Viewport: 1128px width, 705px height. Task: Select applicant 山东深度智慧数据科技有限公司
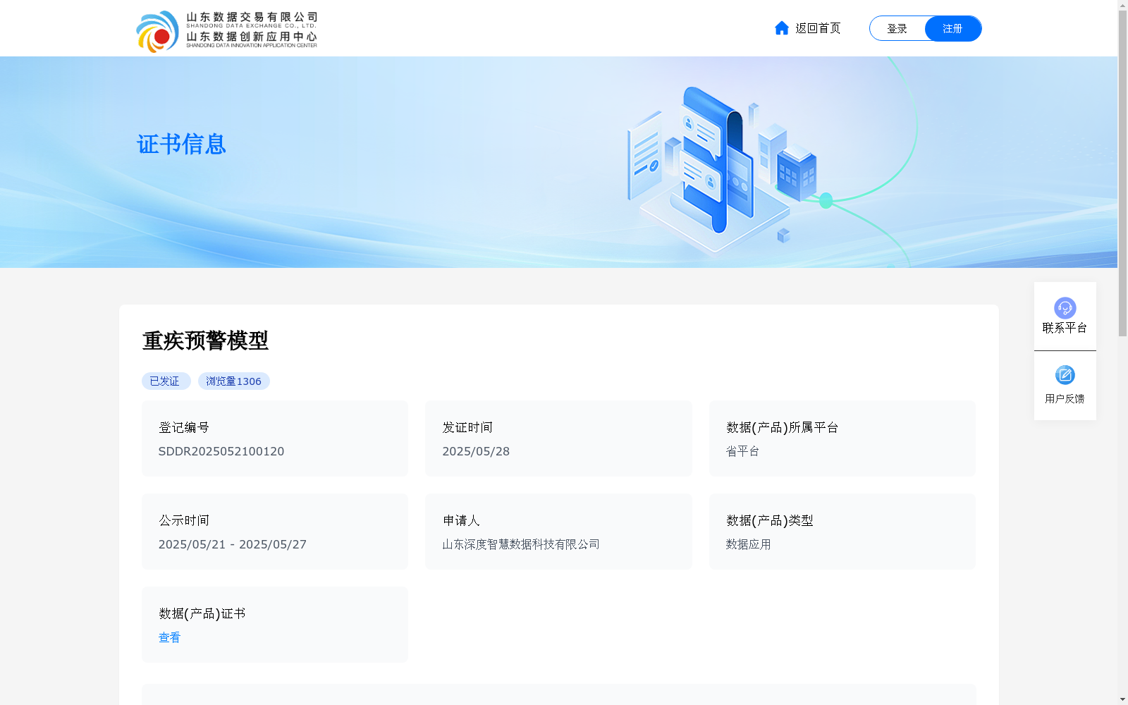click(521, 544)
